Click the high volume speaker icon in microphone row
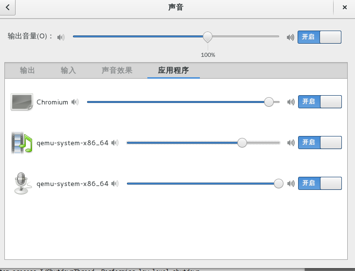Image resolution: width=355 pixels, height=271 pixels. click(291, 184)
